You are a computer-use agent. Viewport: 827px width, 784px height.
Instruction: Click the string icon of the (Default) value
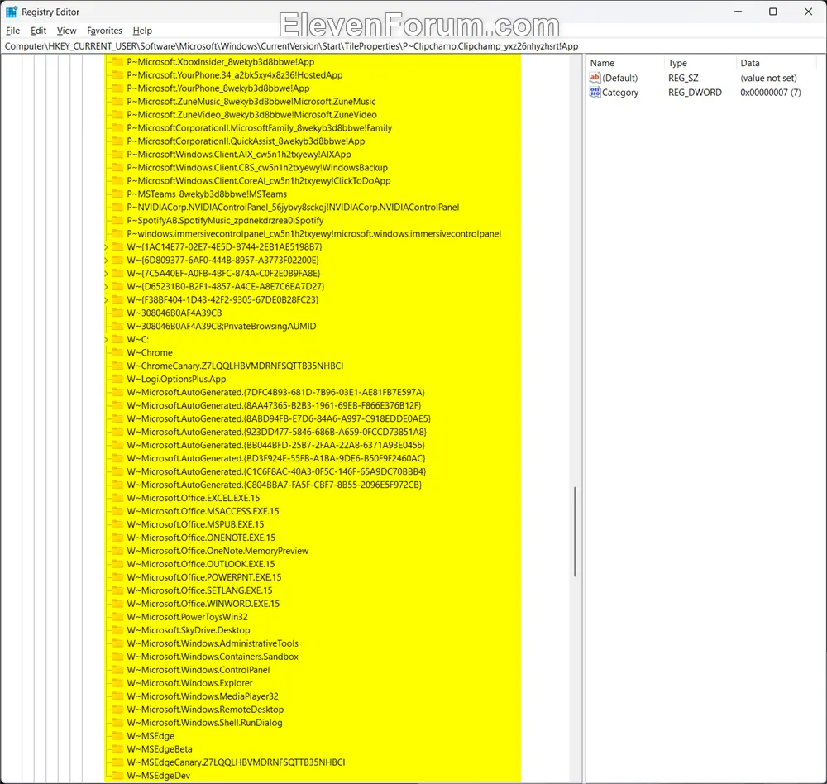595,78
